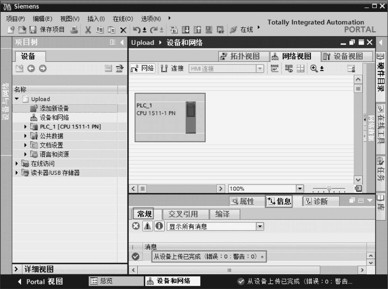Expand the 在线访问 node

16,163
